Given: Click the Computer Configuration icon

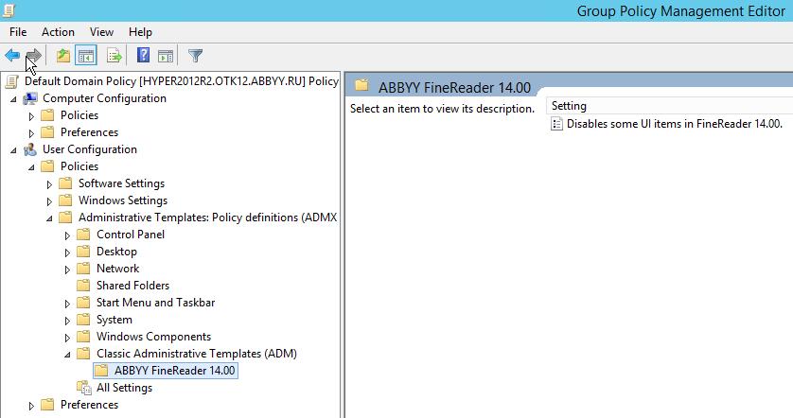Looking at the screenshot, I should point(30,98).
